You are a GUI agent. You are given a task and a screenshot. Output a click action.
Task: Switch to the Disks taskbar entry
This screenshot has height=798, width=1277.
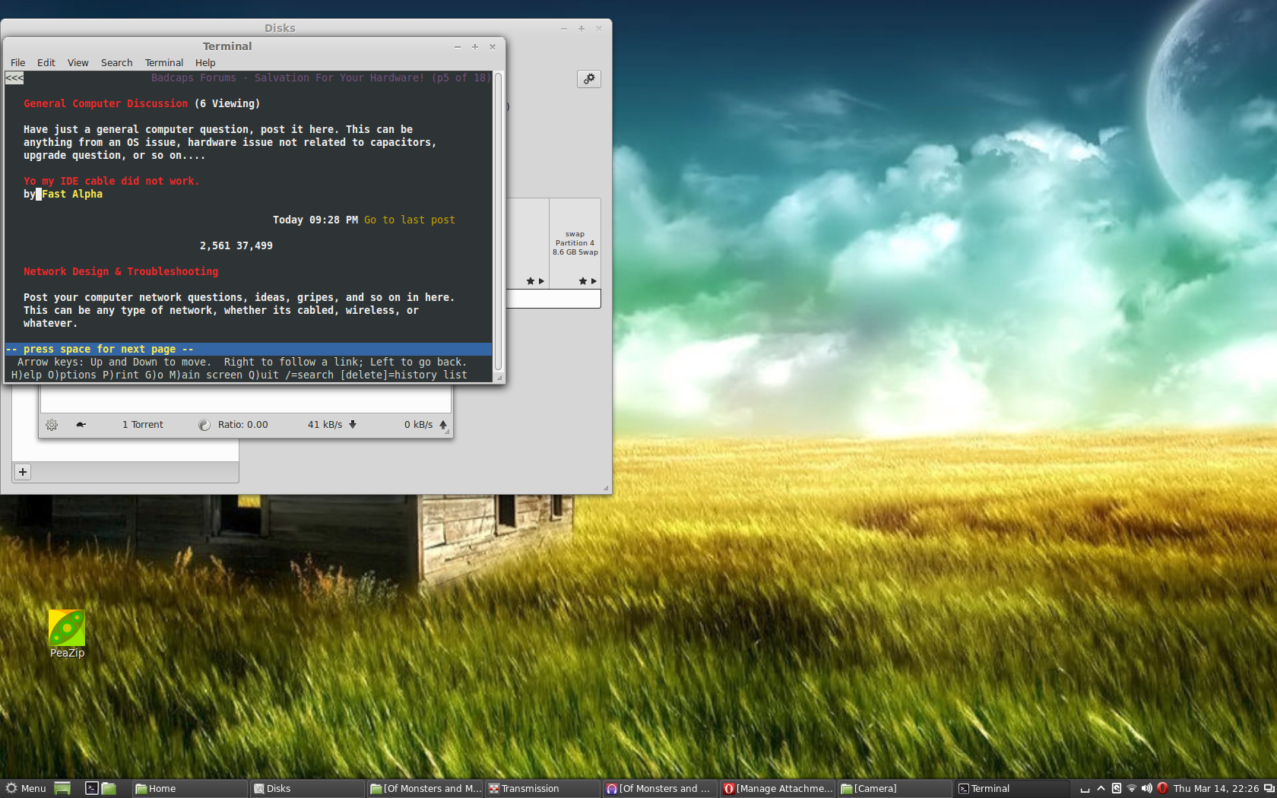click(308, 788)
